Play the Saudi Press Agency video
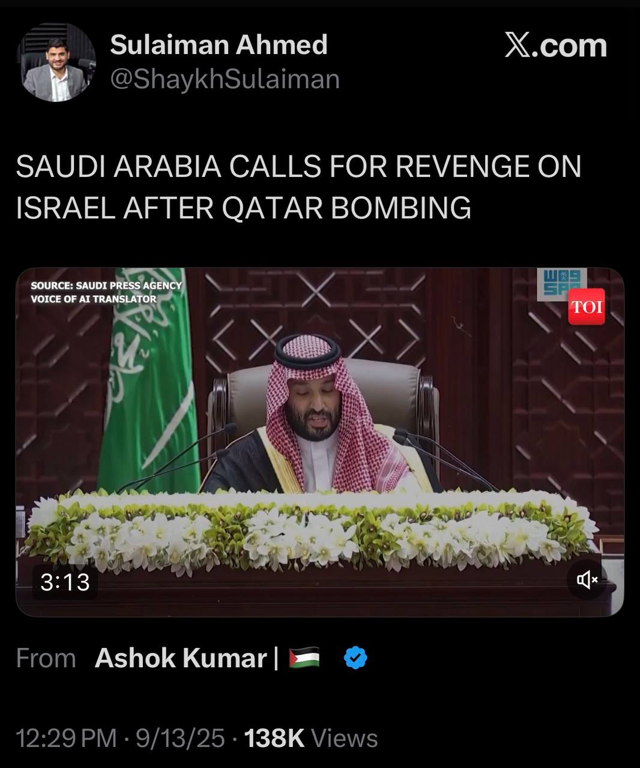 coord(319,442)
